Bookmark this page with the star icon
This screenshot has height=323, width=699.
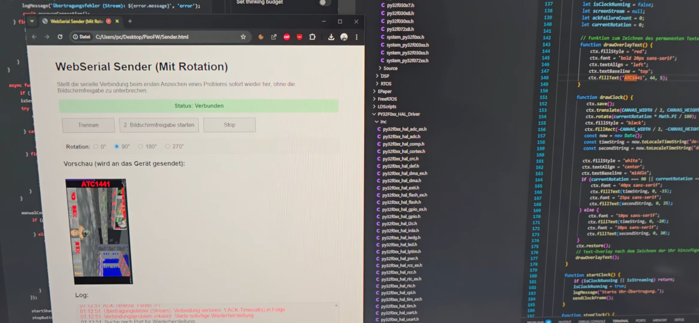point(243,37)
